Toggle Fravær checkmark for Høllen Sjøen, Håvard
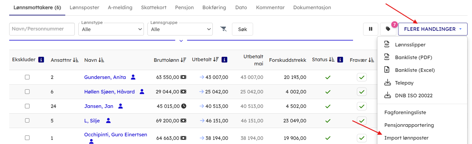 coord(362,92)
